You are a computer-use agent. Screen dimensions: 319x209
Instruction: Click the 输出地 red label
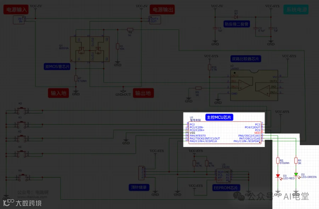(x=143, y=93)
